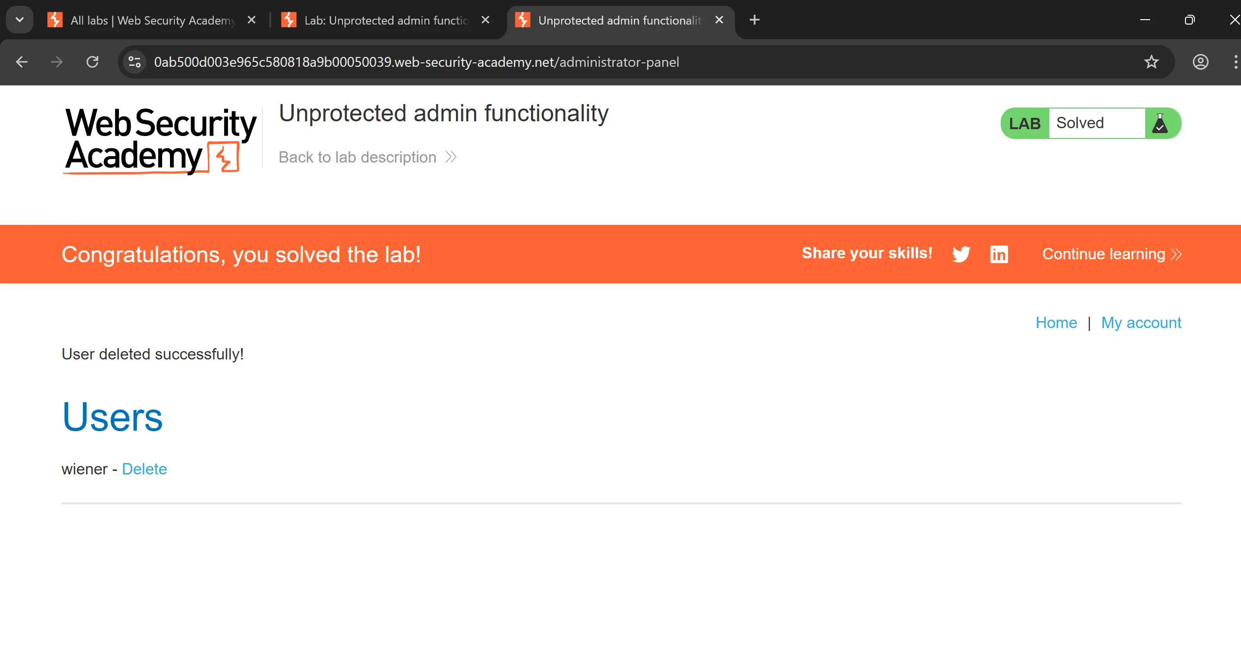Image resolution: width=1241 pixels, height=660 pixels.
Task: View site information icon in address bar
Action: coord(135,62)
